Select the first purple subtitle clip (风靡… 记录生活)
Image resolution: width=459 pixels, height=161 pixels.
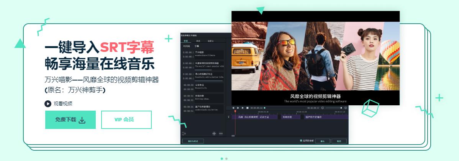(255, 117)
